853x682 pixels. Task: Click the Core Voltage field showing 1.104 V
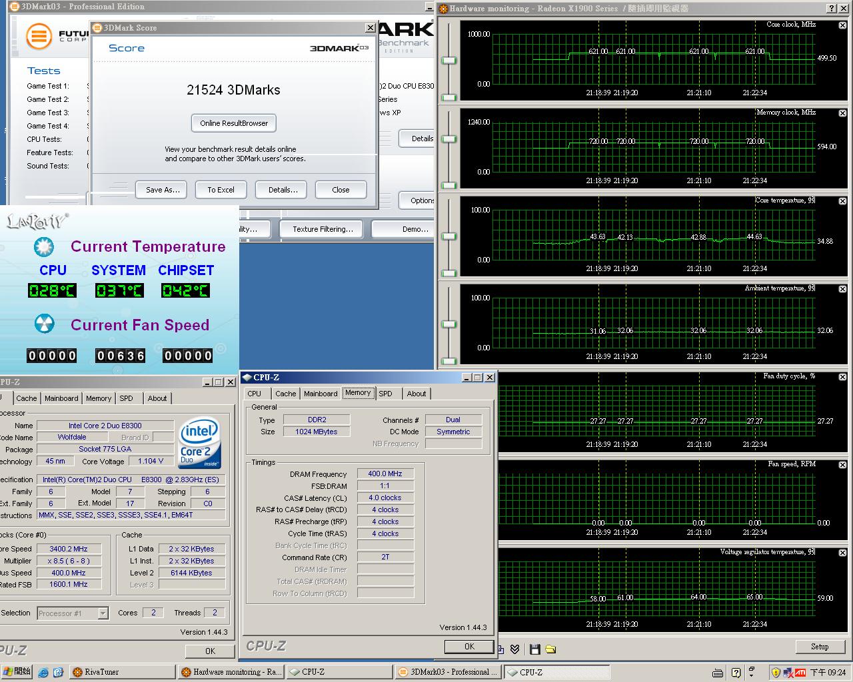(151, 461)
